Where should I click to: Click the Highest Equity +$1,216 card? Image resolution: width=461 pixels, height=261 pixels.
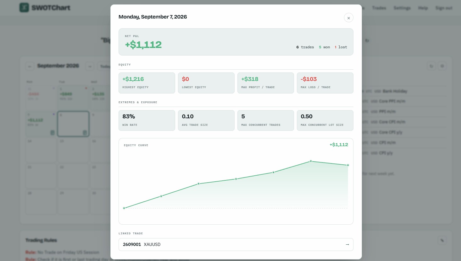click(x=147, y=83)
